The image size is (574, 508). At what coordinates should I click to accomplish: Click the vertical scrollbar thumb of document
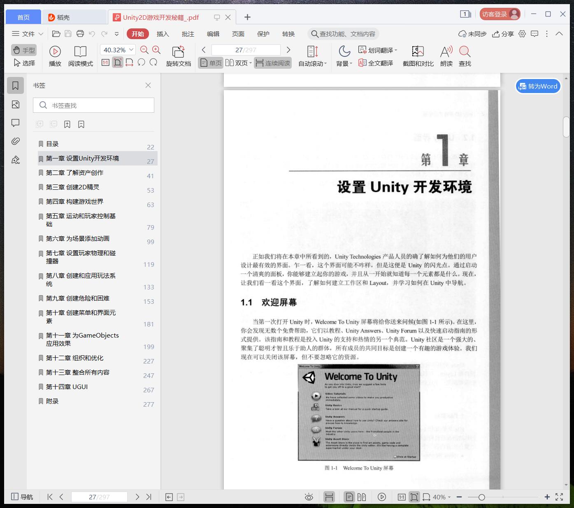[566, 127]
